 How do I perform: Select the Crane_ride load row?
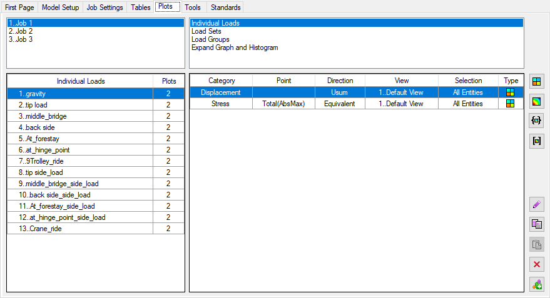click(80, 229)
